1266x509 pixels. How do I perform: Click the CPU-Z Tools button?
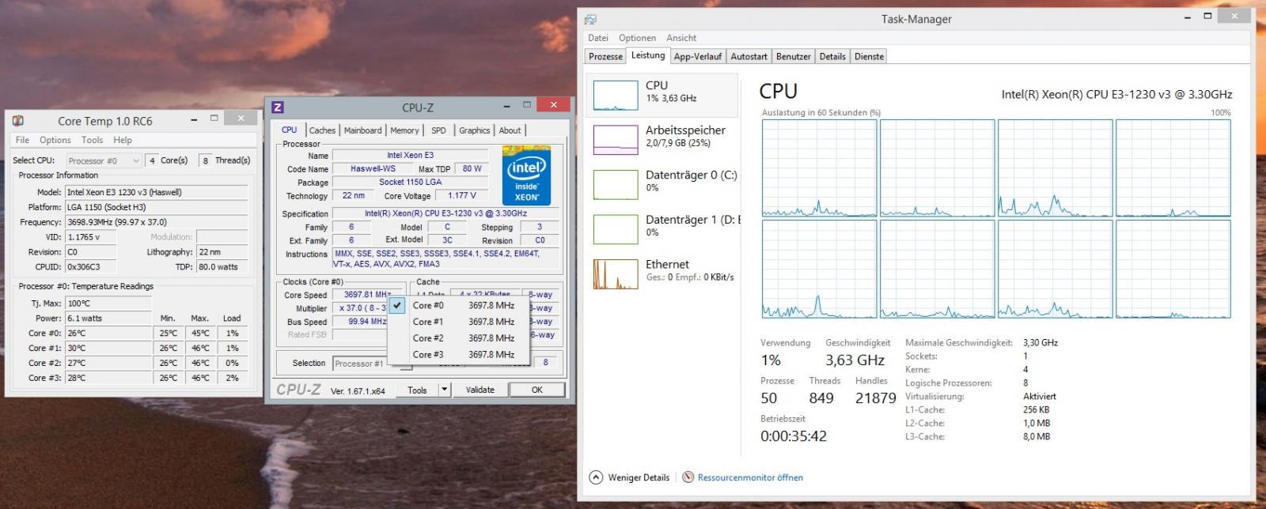[417, 390]
